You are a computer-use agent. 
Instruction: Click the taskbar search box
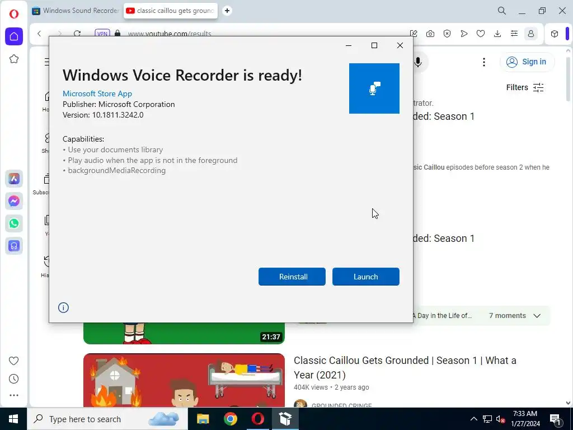(x=107, y=419)
